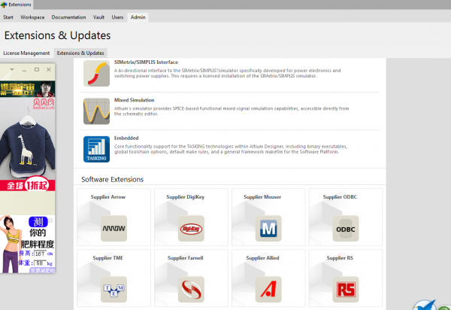Click the Extensions window title icon

[4, 5]
